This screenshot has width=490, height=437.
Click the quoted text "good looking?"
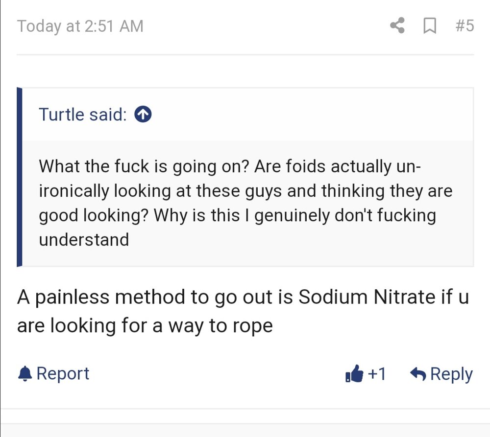click(94, 215)
